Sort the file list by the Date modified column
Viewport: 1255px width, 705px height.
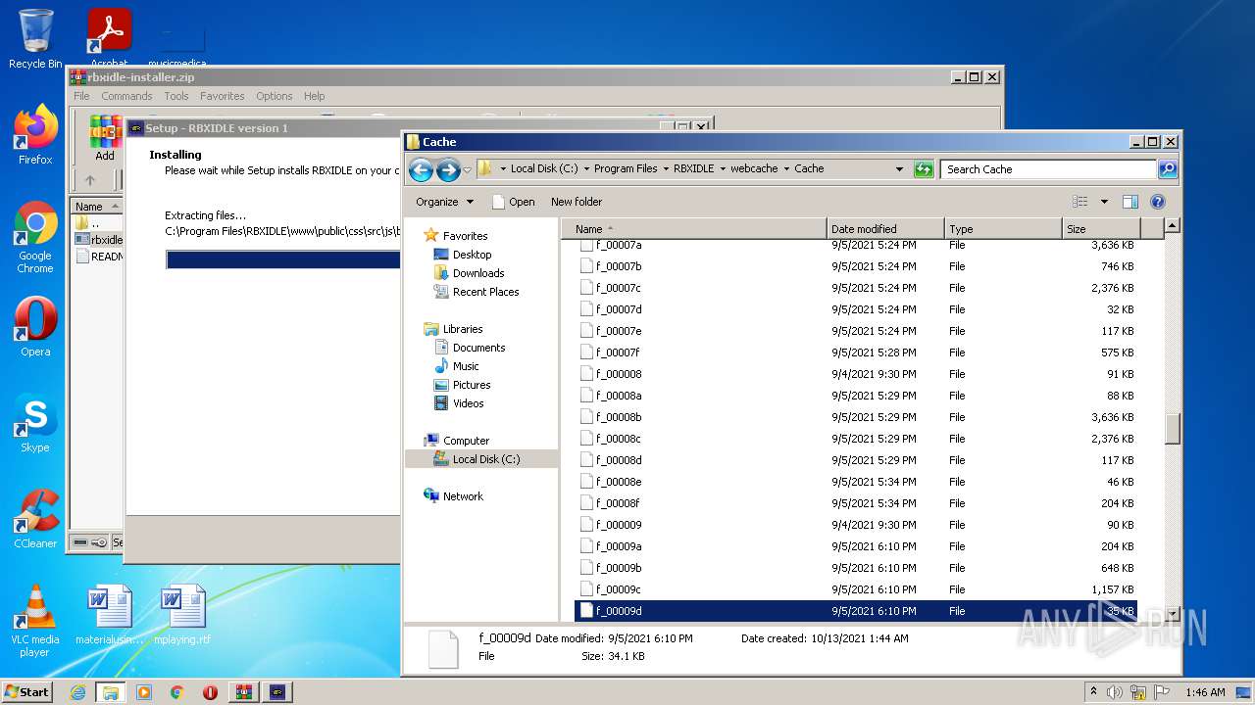click(886, 229)
